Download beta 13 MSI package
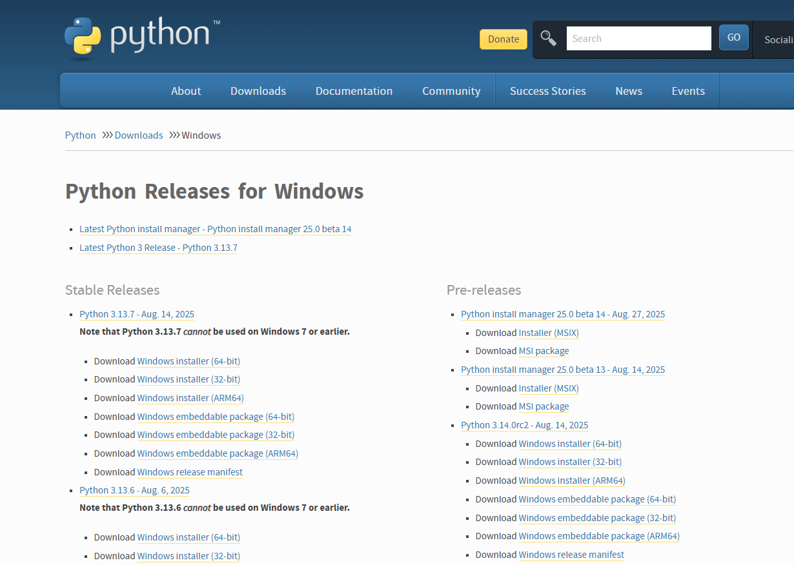794x565 pixels. 544,406
